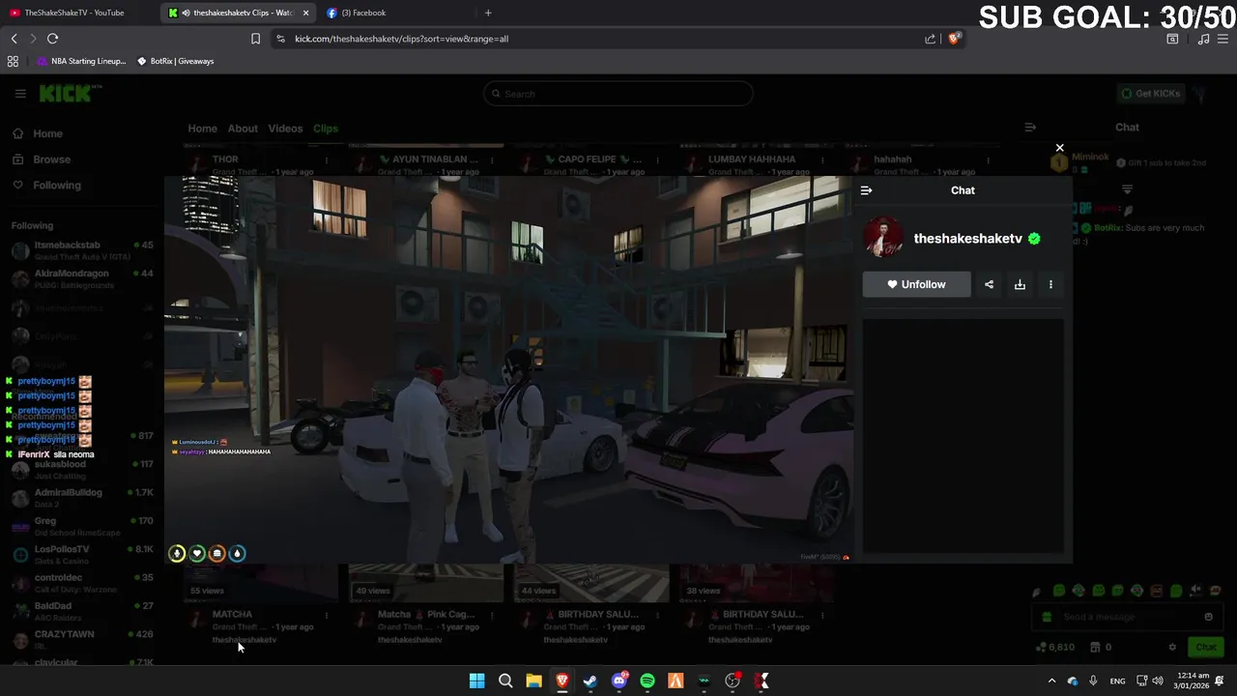
Task: Go to the Kick logo homepage
Action: (68, 93)
